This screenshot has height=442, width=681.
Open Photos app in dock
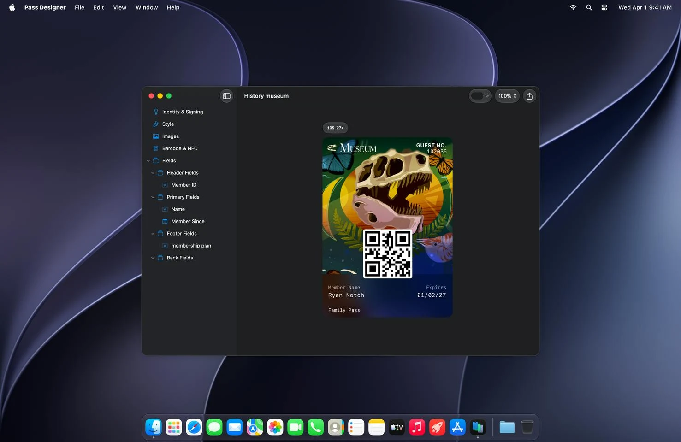pos(275,427)
